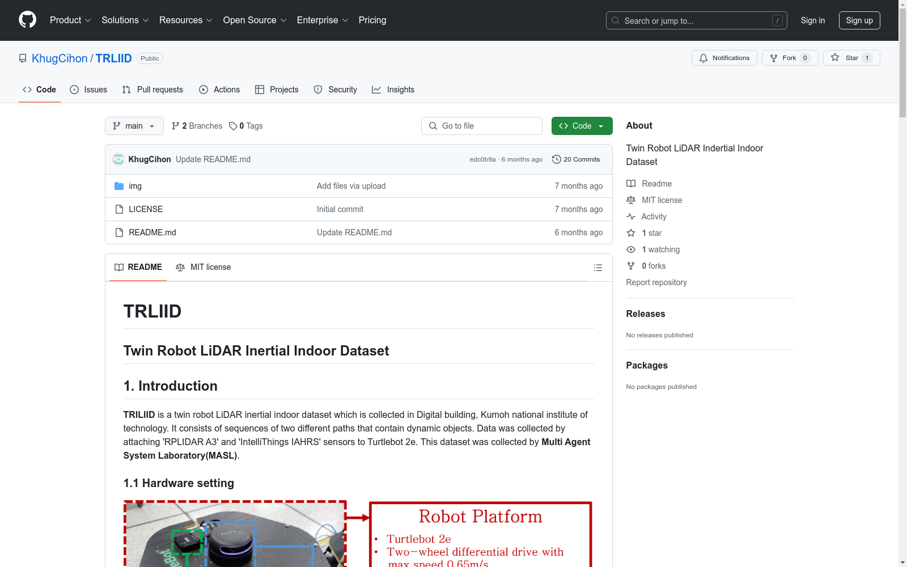This screenshot has width=907, height=567.
Task: Go to the Pricing page
Action: coord(372,20)
